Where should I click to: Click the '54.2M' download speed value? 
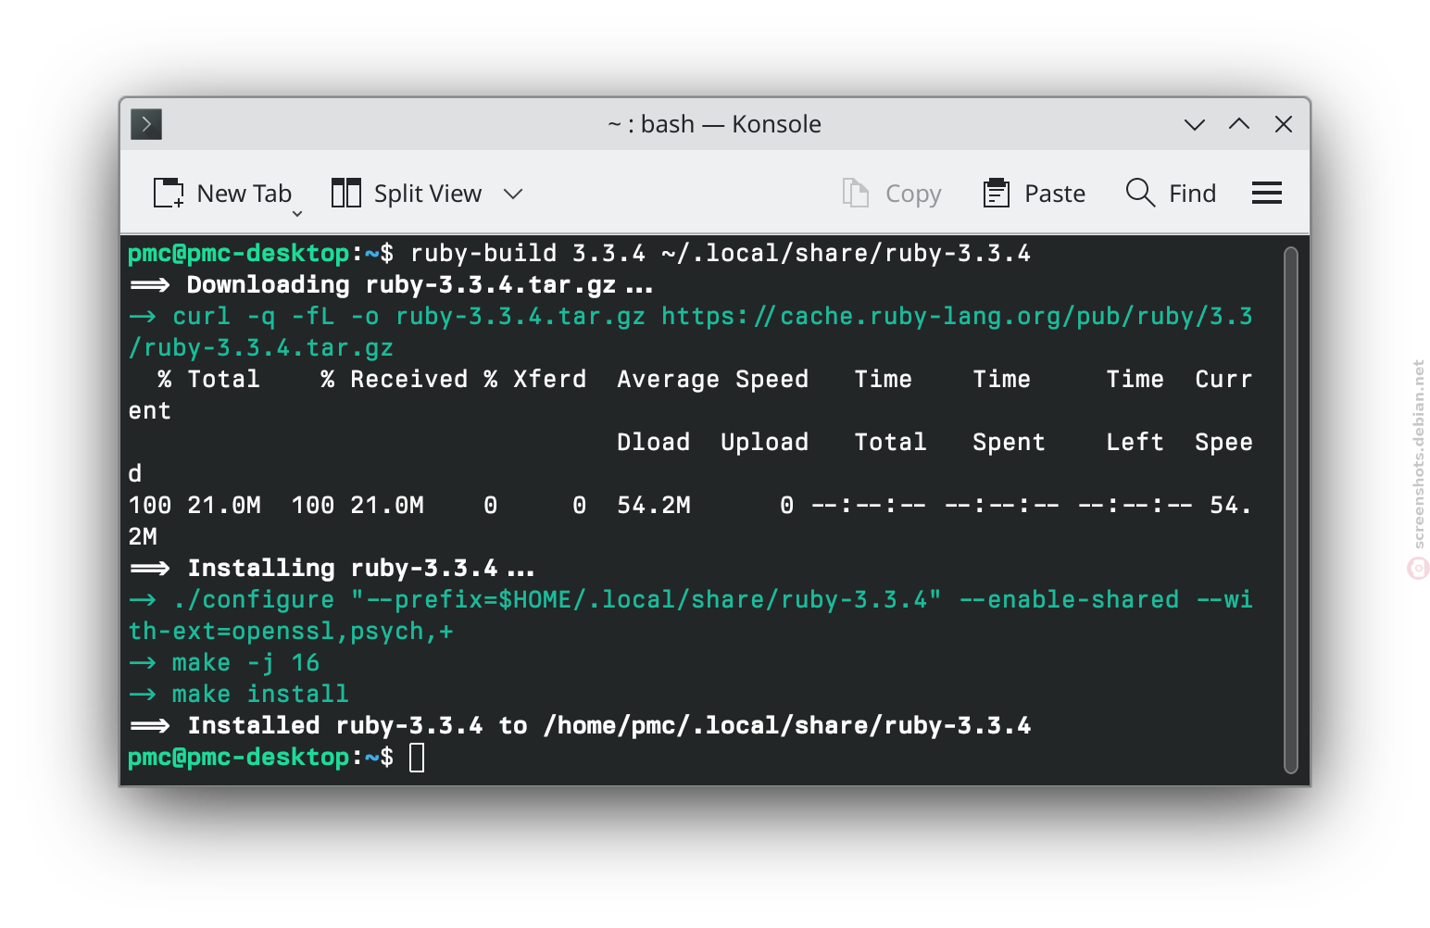tap(654, 505)
